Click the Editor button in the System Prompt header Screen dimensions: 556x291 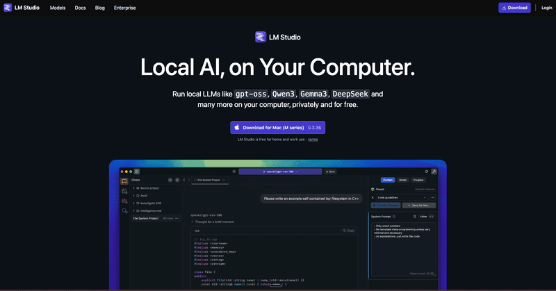pyautogui.click(x=427, y=217)
